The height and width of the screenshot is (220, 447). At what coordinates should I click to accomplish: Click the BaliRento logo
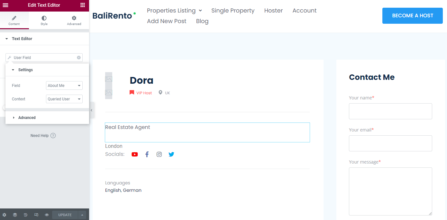pyautogui.click(x=114, y=15)
